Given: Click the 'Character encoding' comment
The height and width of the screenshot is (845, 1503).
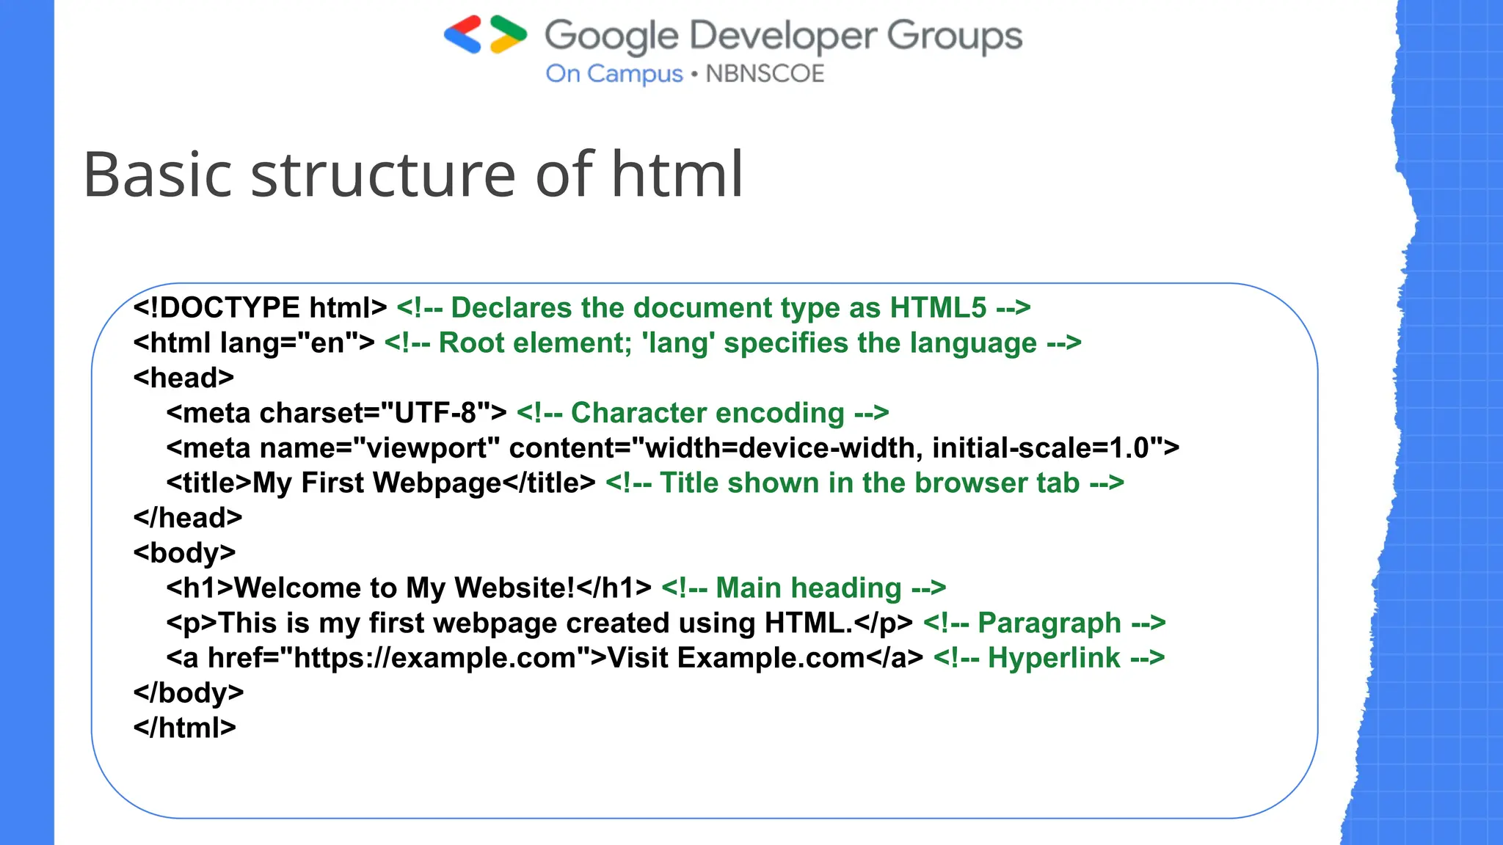Looking at the screenshot, I should [702, 413].
